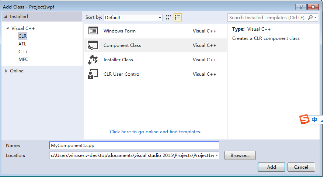Click the Installer Class template name

tap(118, 59)
